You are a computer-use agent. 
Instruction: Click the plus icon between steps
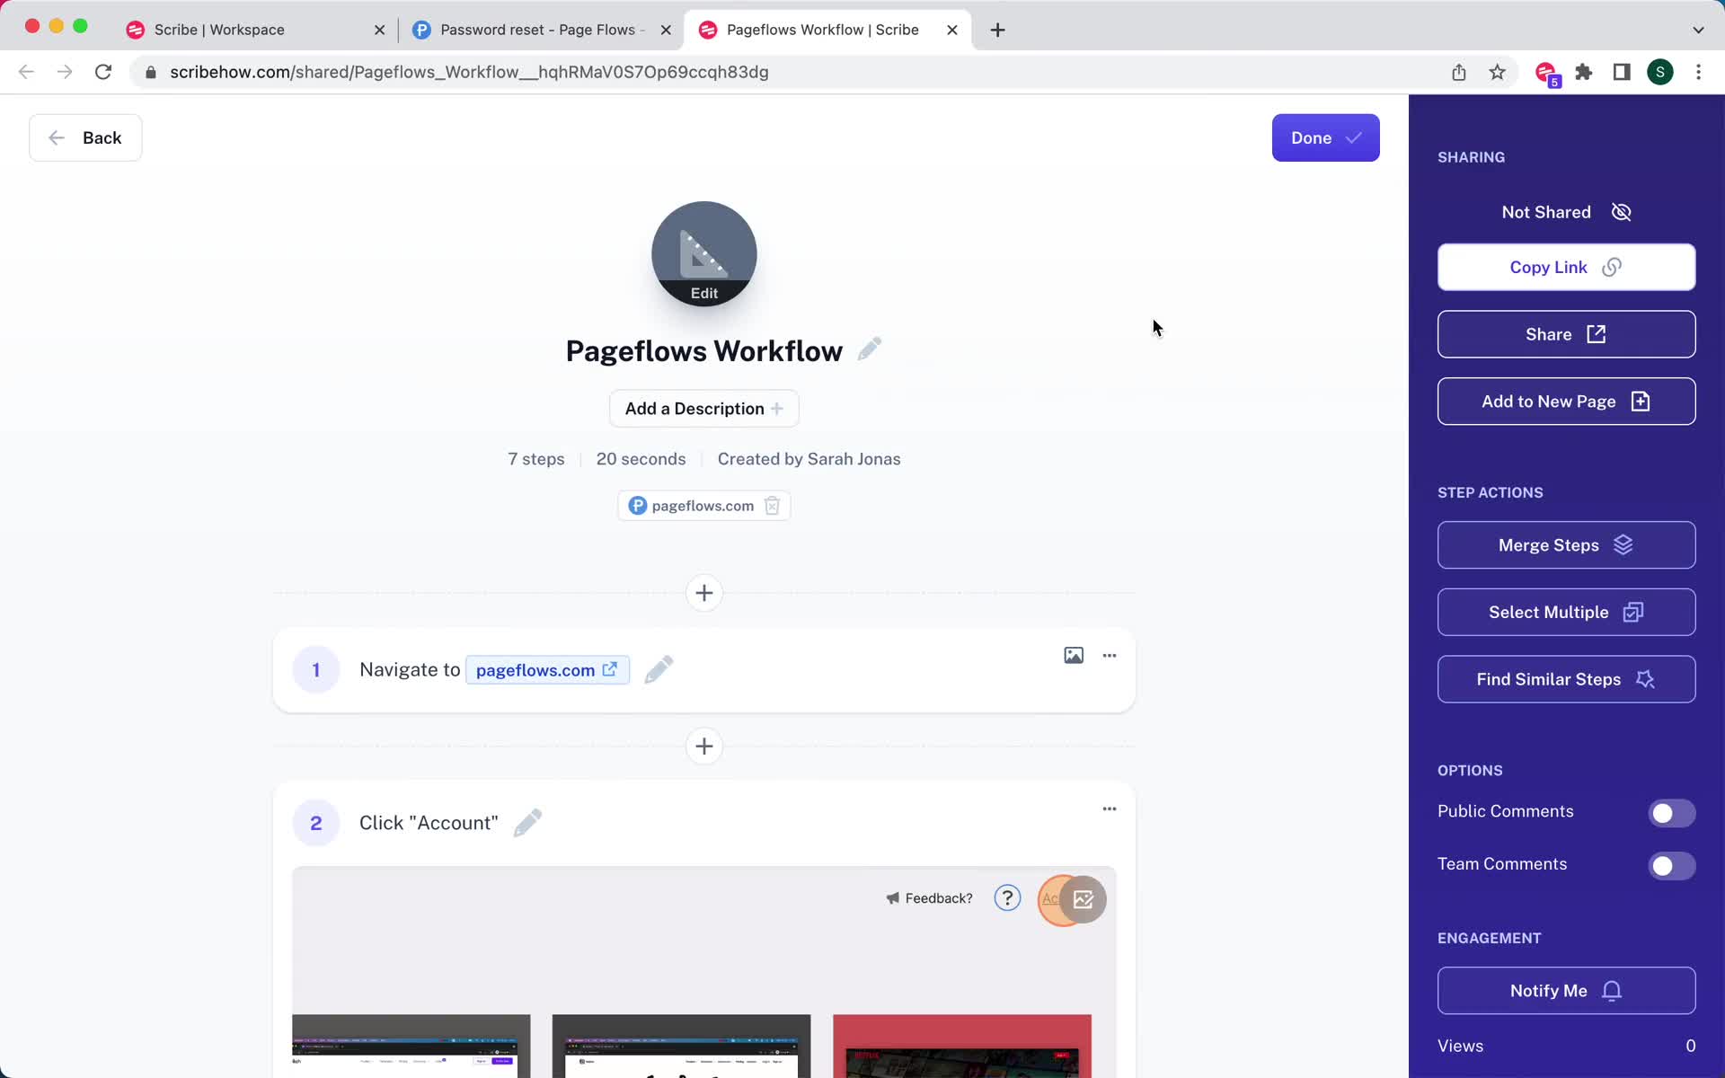[704, 747]
